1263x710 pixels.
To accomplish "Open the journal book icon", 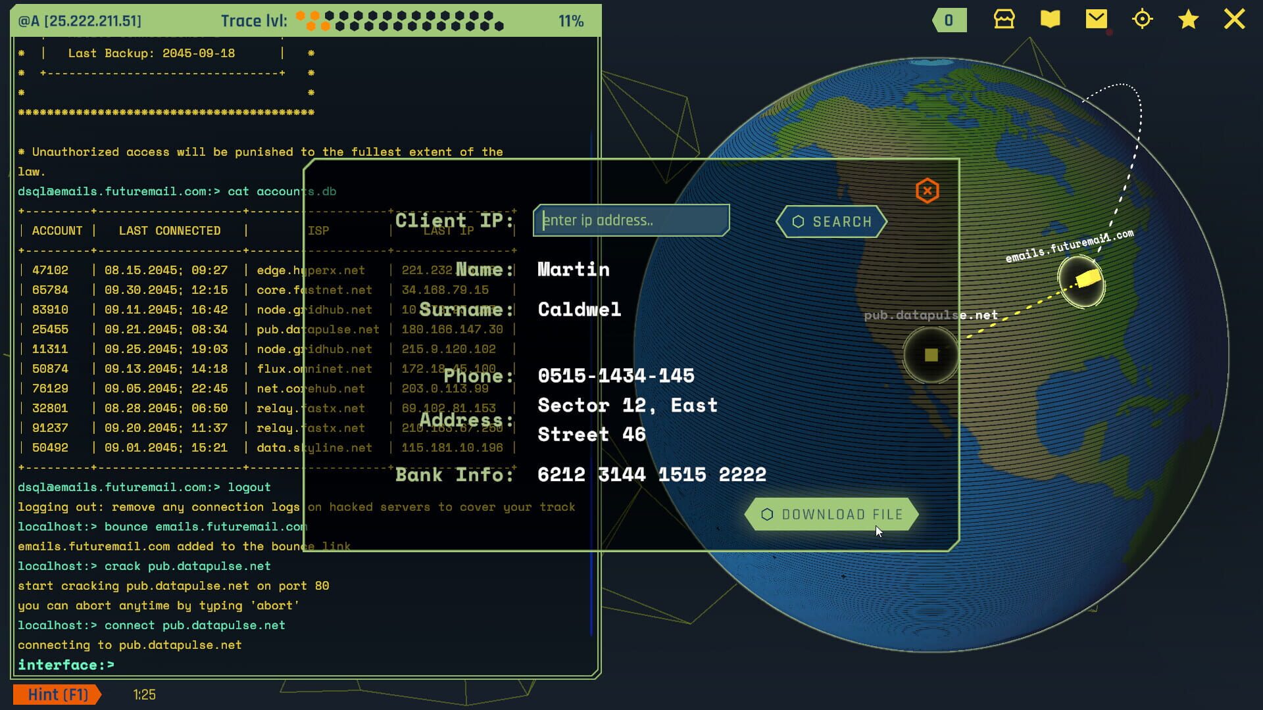I will point(1049,20).
